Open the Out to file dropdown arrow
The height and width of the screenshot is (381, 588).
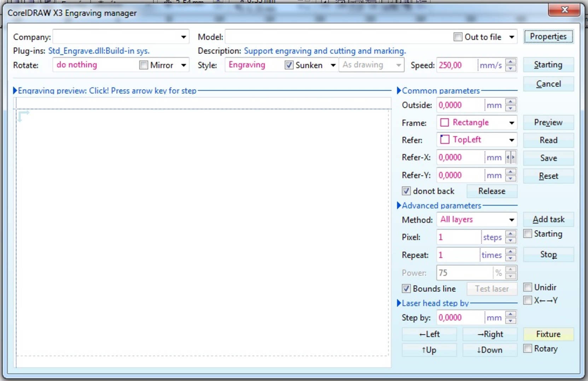point(512,37)
